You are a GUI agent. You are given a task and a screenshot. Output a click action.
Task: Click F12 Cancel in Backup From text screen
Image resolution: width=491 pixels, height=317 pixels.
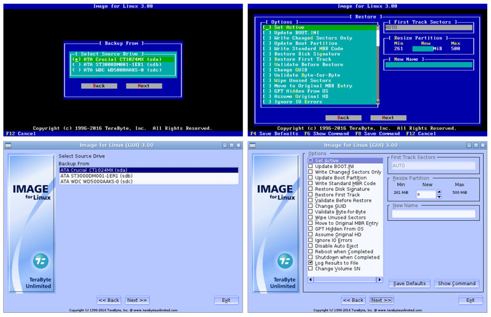tap(21, 134)
